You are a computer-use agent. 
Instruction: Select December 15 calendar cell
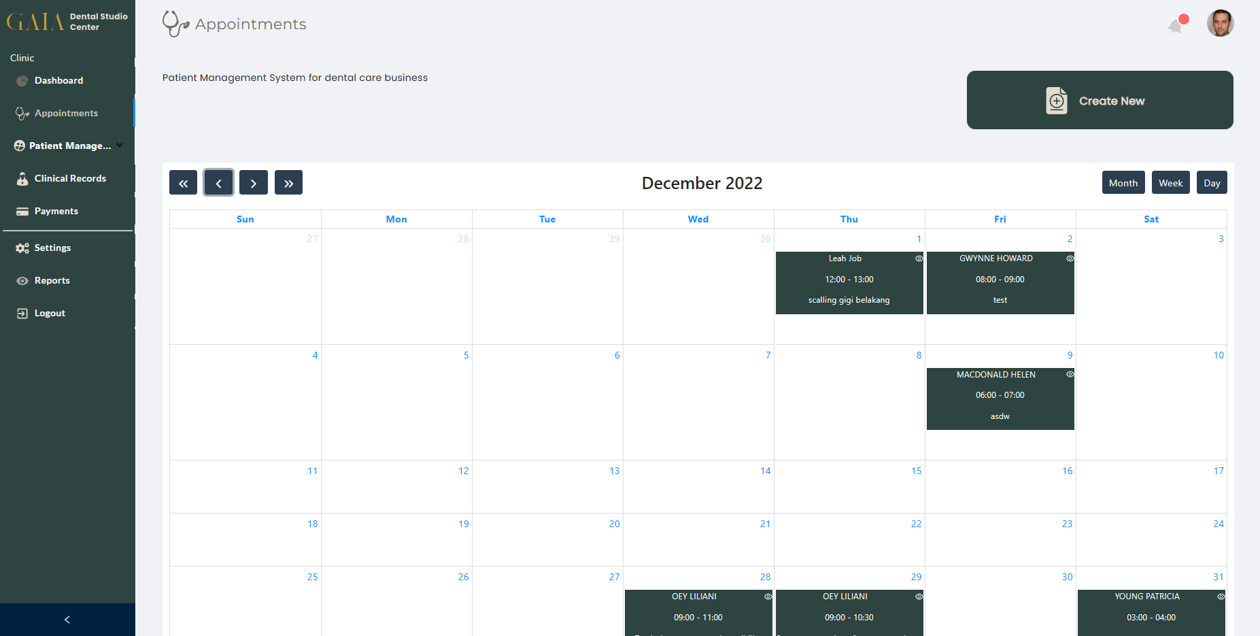(849, 486)
